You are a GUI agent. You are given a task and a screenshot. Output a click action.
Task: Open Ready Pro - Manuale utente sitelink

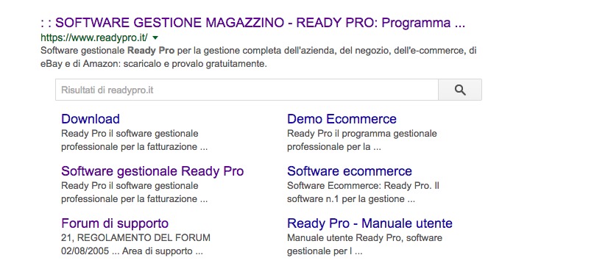370,223
